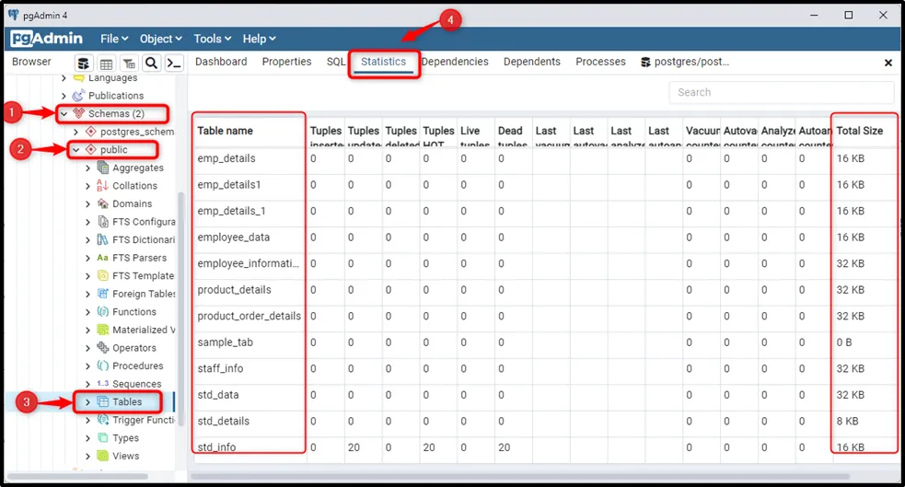The height and width of the screenshot is (487, 905).
Task: Open the Query Tool icon in Browser toolbar
Action: point(84,63)
